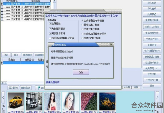Close the 影集制作系统 message dialog
Image resolution: width=164 pixels, height=113 pixels.
click(x=111, y=45)
